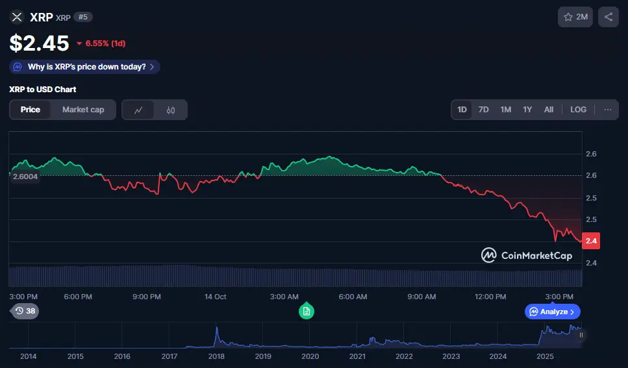Image resolution: width=628 pixels, height=368 pixels.
Task: Open "Why is XRP's price down today?"
Action: tap(84, 67)
